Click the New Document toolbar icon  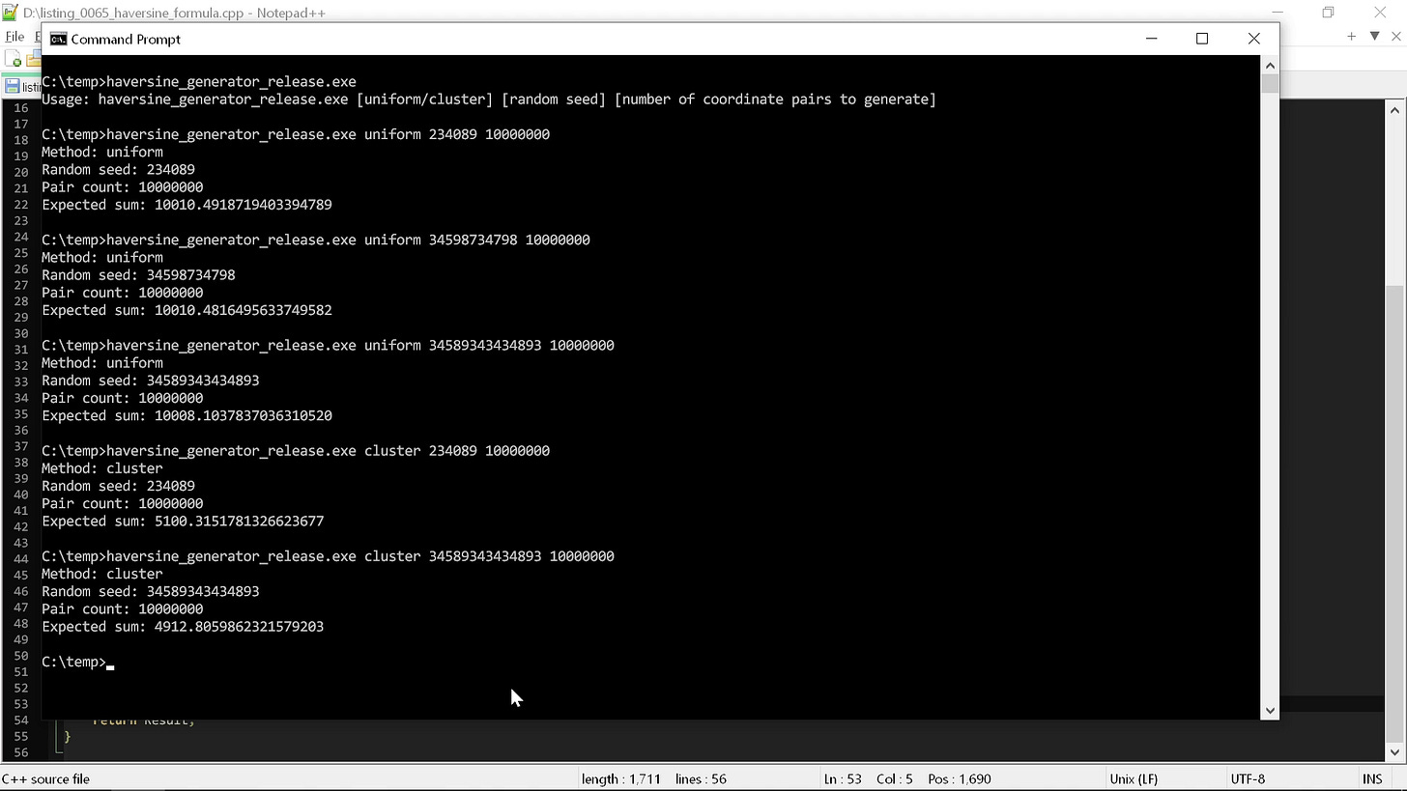[x=13, y=58]
